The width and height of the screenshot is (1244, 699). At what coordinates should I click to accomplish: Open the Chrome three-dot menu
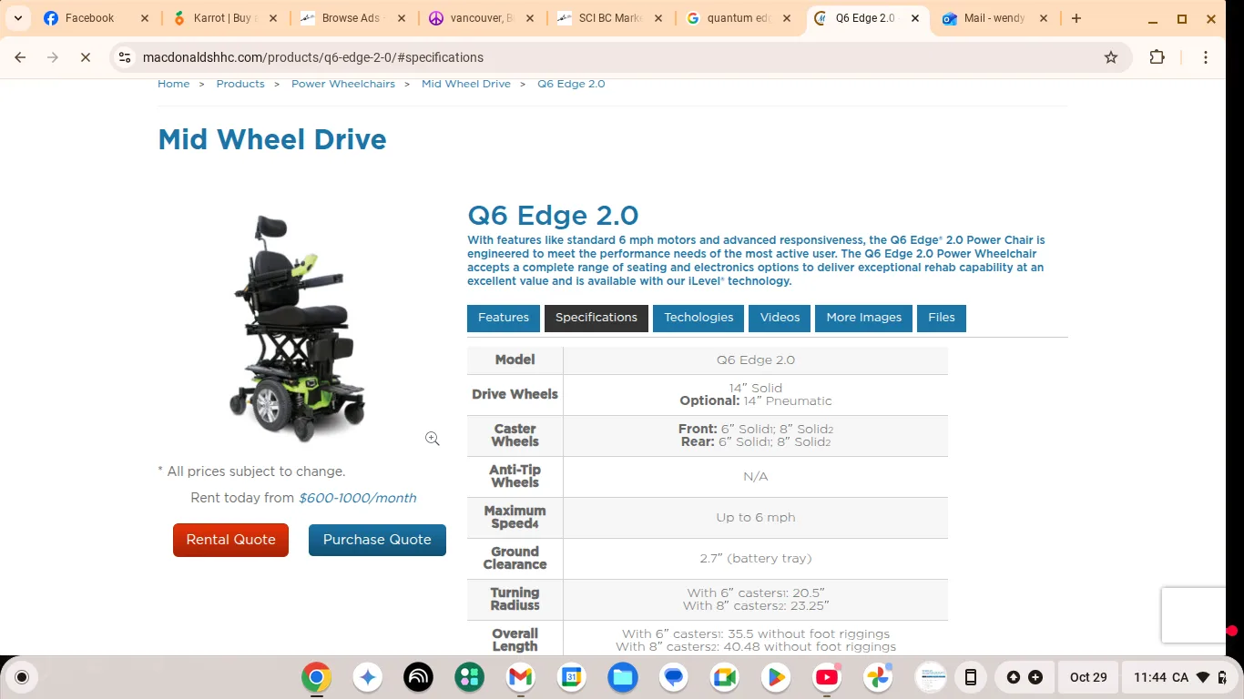coord(1205,56)
